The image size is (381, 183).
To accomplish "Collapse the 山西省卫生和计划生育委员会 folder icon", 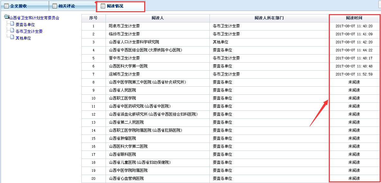I will click(6, 17).
